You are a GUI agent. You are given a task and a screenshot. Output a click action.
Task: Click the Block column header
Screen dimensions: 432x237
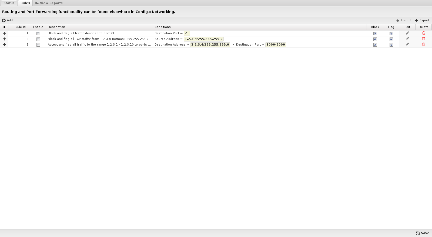(x=375, y=27)
